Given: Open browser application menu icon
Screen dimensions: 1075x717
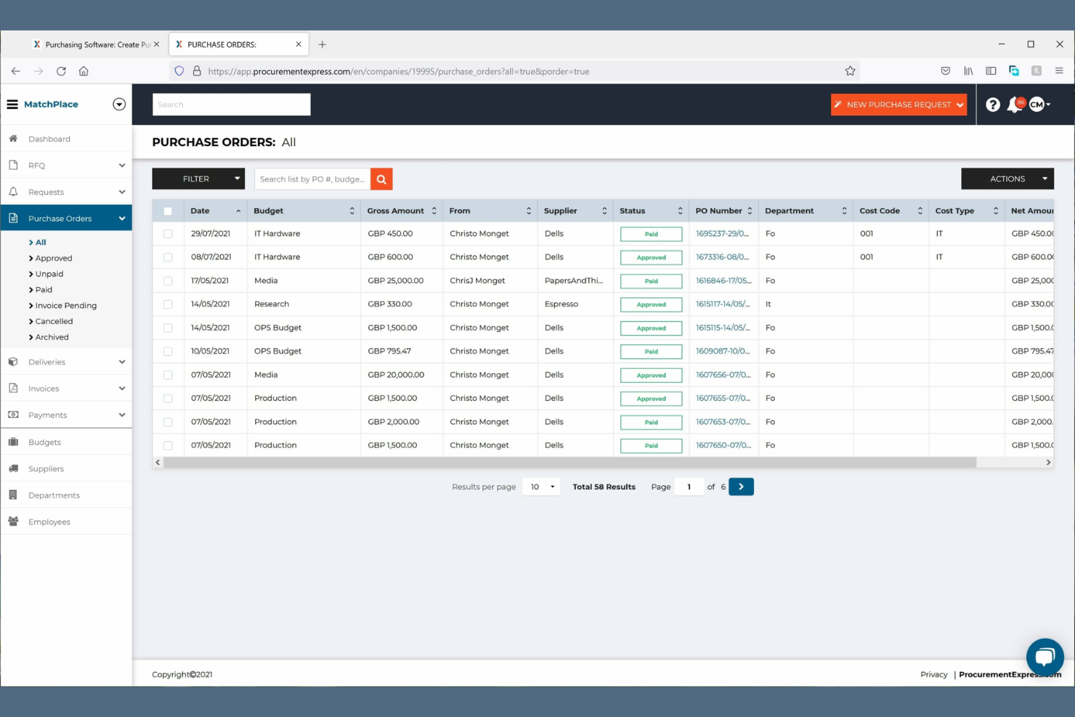Looking at the screenshot, I should (1059, 71).
